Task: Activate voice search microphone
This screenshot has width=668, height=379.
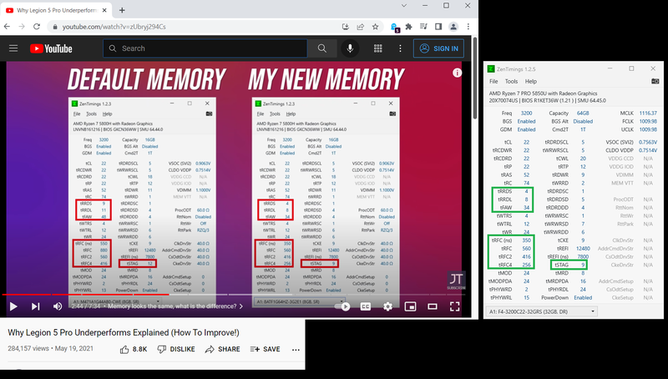Action: pos(350,48)
